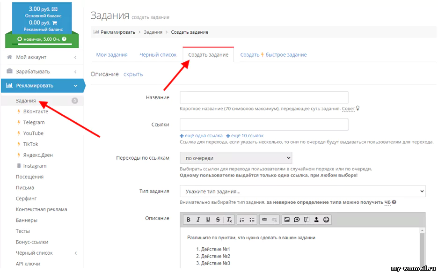The image size is (438, 273).
Task: Apply italic formatting in the editor toolbar
Action: (x=198, y=219)
